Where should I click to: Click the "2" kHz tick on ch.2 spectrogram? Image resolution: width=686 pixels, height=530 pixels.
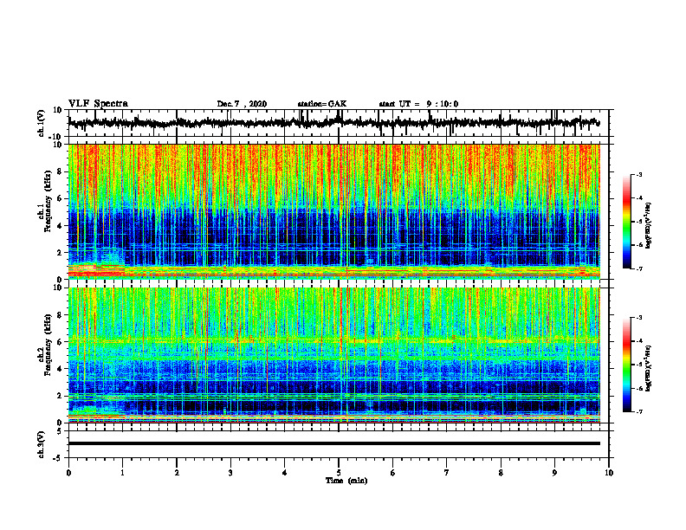click(x=60, y=396)
